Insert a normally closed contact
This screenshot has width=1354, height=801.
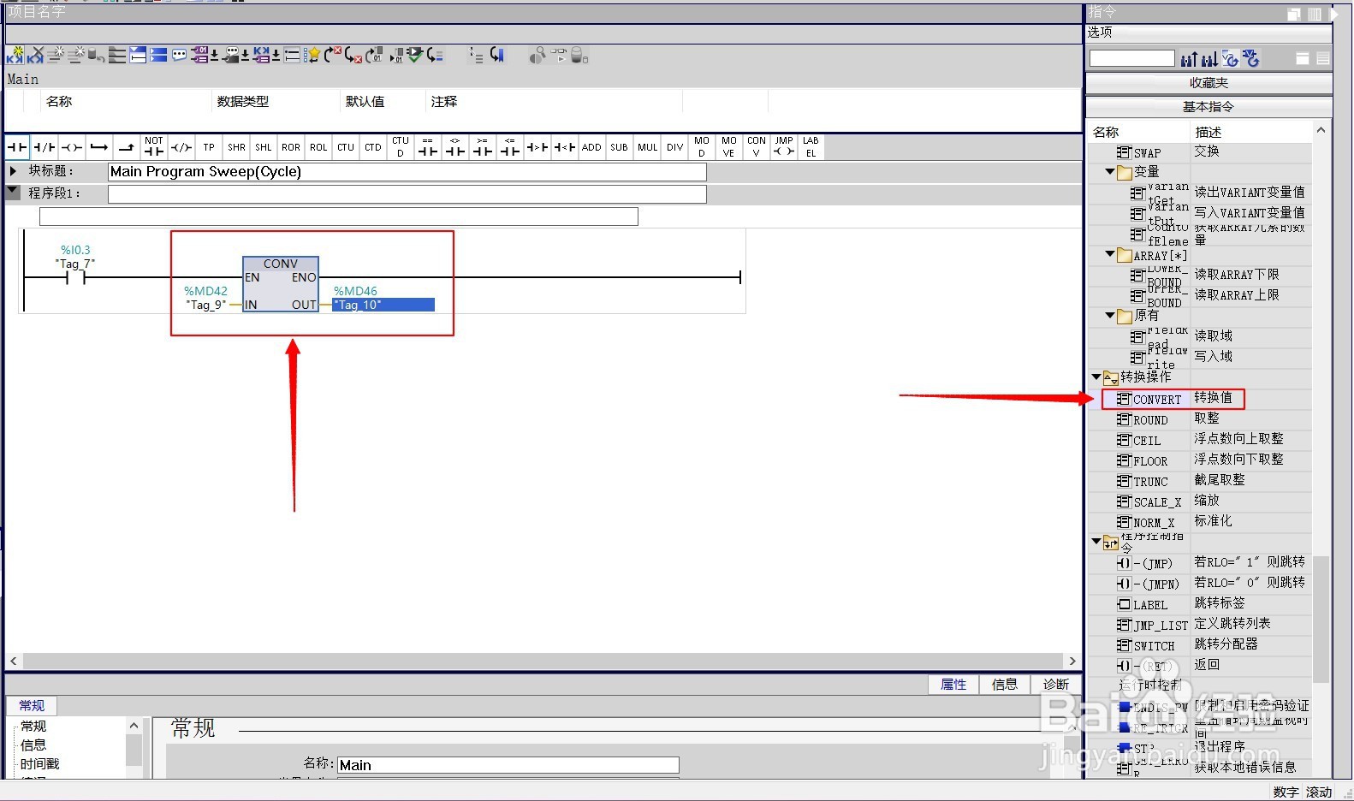pos(45,147)
